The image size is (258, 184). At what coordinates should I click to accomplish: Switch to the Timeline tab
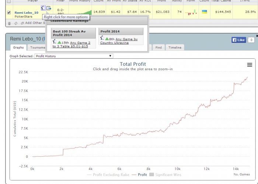point(175,48)
